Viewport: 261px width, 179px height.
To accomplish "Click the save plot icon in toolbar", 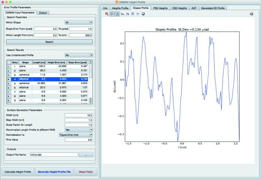I will pyautogui.click(x=143, y=14).
